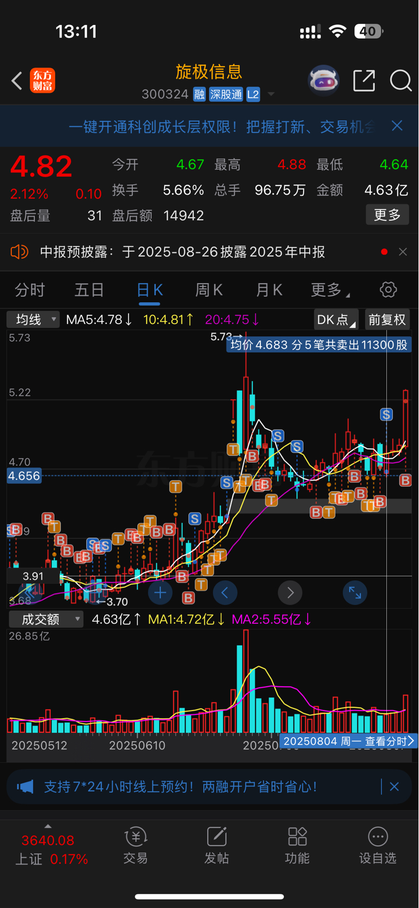Tap the 换手 5.66% value
Viewport: 419px width, 908px height.
coord(183,190)
